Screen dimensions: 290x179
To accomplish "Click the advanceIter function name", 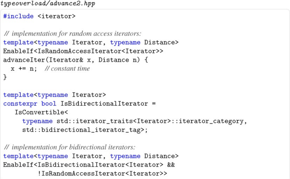I will (x=24, y=60).
